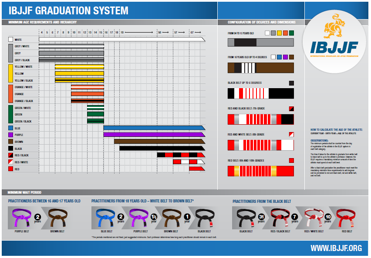Click the GREEN / WHITE row label
371x258 pixels.
point(23,108)
